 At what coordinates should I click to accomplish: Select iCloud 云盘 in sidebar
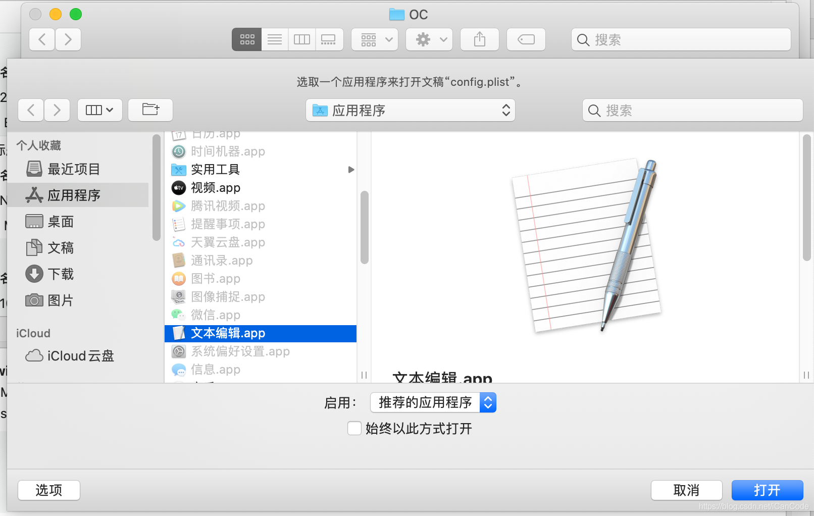click(x=78, y=356)
